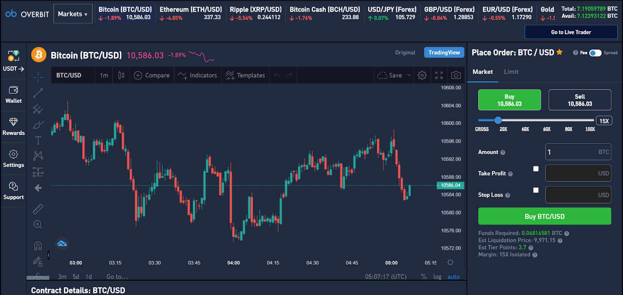Select the pitchfork drawing tool
The image size is (623, 295).
(x=38, y=109)
